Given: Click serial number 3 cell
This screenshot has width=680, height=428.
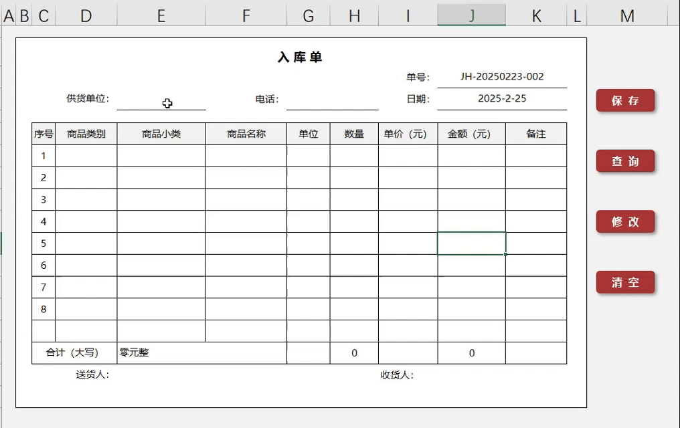Looking at the screenshot, I should [44, 200].
